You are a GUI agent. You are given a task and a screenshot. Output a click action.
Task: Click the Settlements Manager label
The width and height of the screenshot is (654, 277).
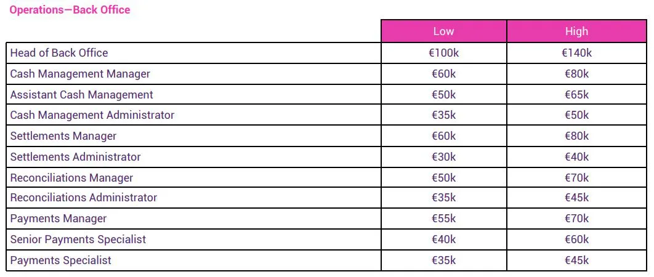[63, 136]
